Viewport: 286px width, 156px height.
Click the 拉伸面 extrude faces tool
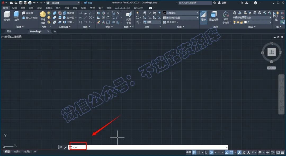click(x=69, y=18)
